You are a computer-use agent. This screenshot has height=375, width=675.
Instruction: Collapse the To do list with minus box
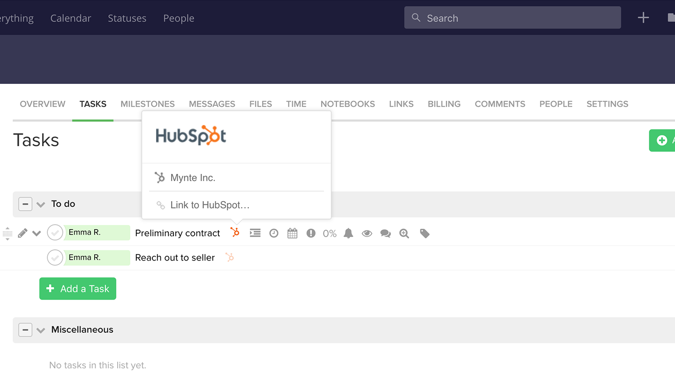pyautogui.click(x=25, y=204)
